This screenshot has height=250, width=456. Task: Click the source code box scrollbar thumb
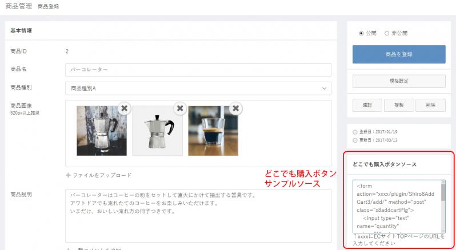(x=443, y=192)
